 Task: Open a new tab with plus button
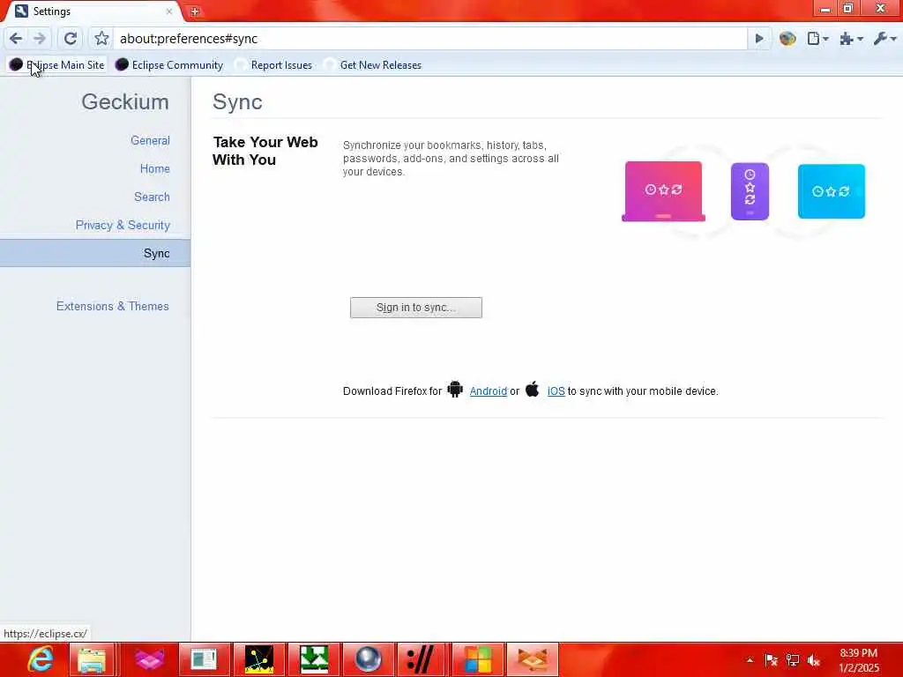(x=195, y=11)
